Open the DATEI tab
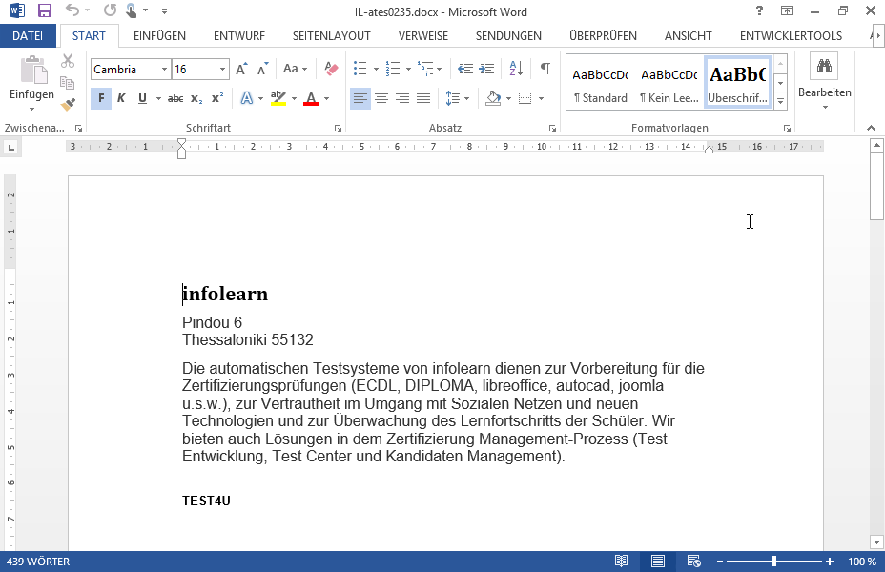 pyautogui.click(x=28, y=36)
